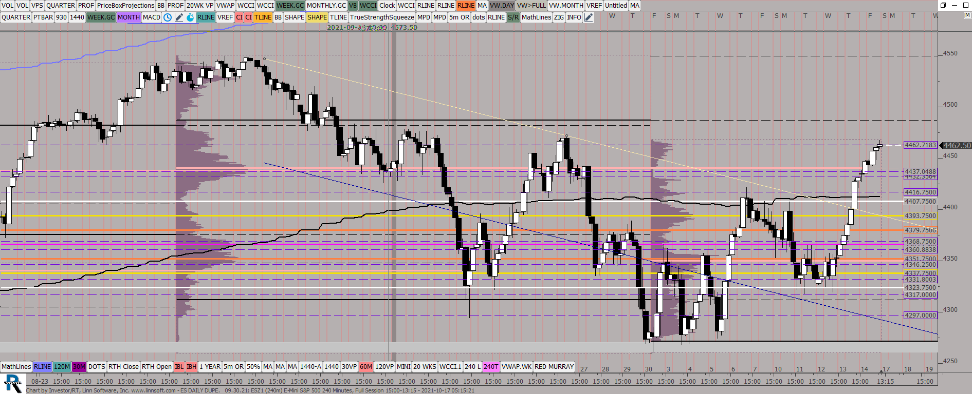
Task: Toggle the orange TLINE button
Action: tap(263, 17)
